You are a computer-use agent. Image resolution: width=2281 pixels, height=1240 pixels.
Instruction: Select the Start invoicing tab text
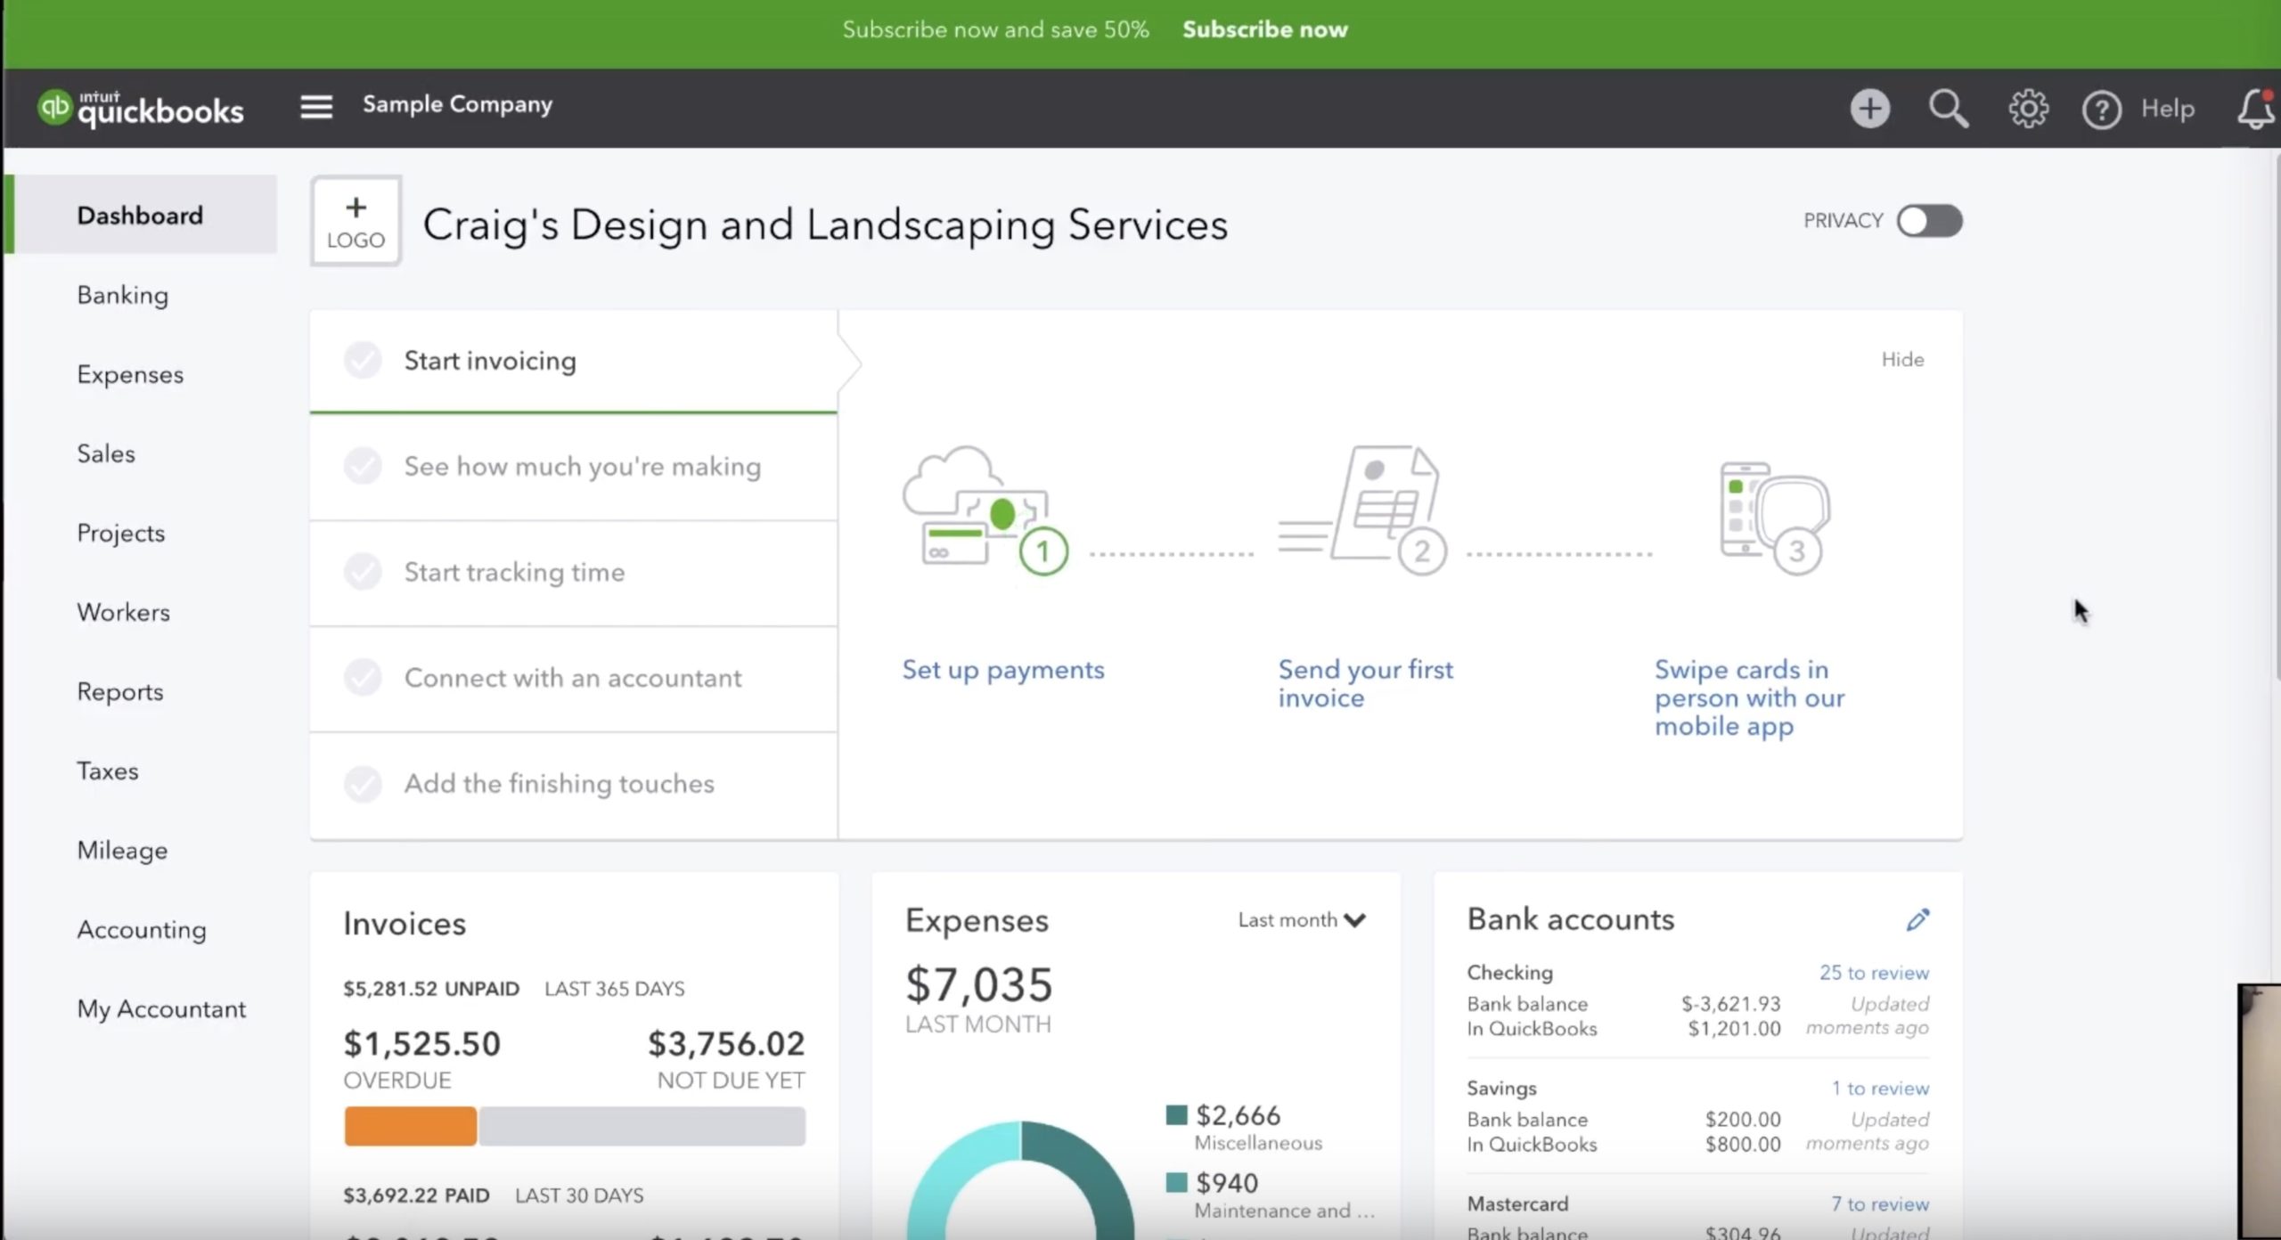pos(490,361)
